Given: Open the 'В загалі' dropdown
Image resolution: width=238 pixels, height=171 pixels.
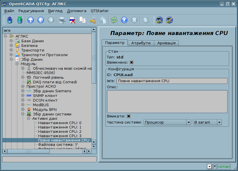Looking at the screenshot, I should [207, 122].
